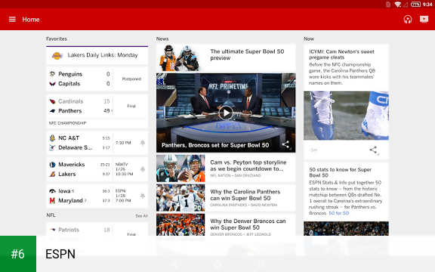Share the Cam Newton cleats post

(373, 150)
